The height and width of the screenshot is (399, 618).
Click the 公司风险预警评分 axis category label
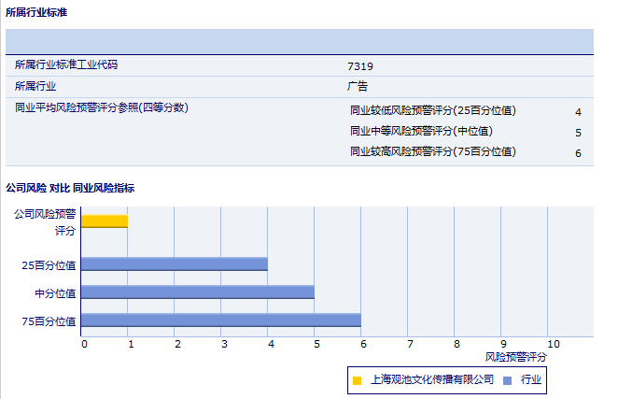click(45, 222)
